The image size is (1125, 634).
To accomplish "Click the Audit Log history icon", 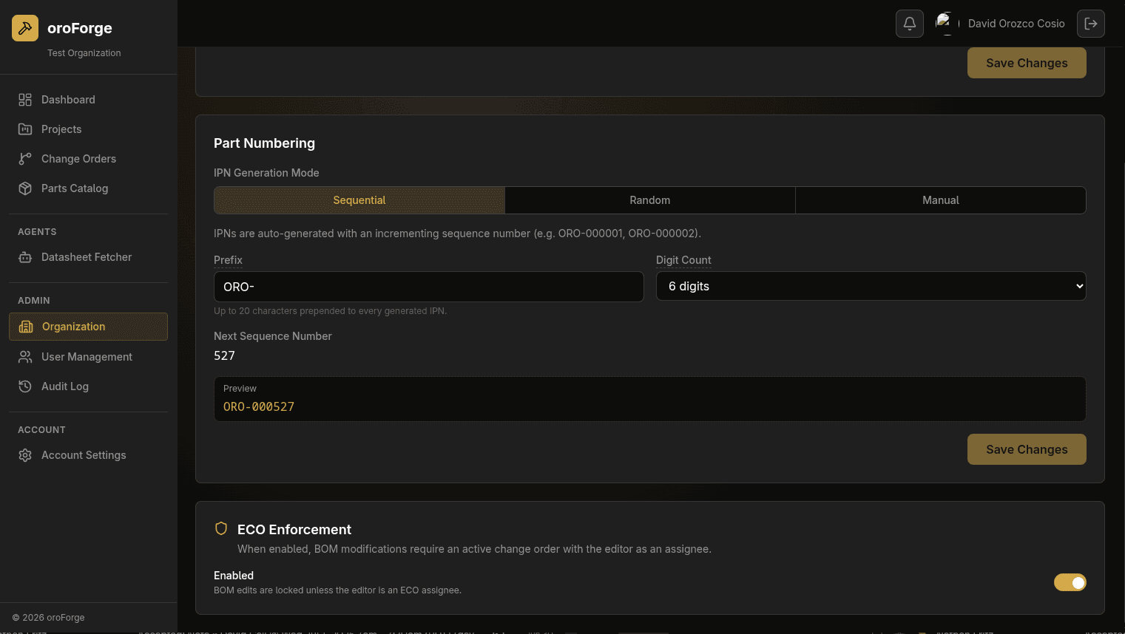I will (x=25, y=386).
